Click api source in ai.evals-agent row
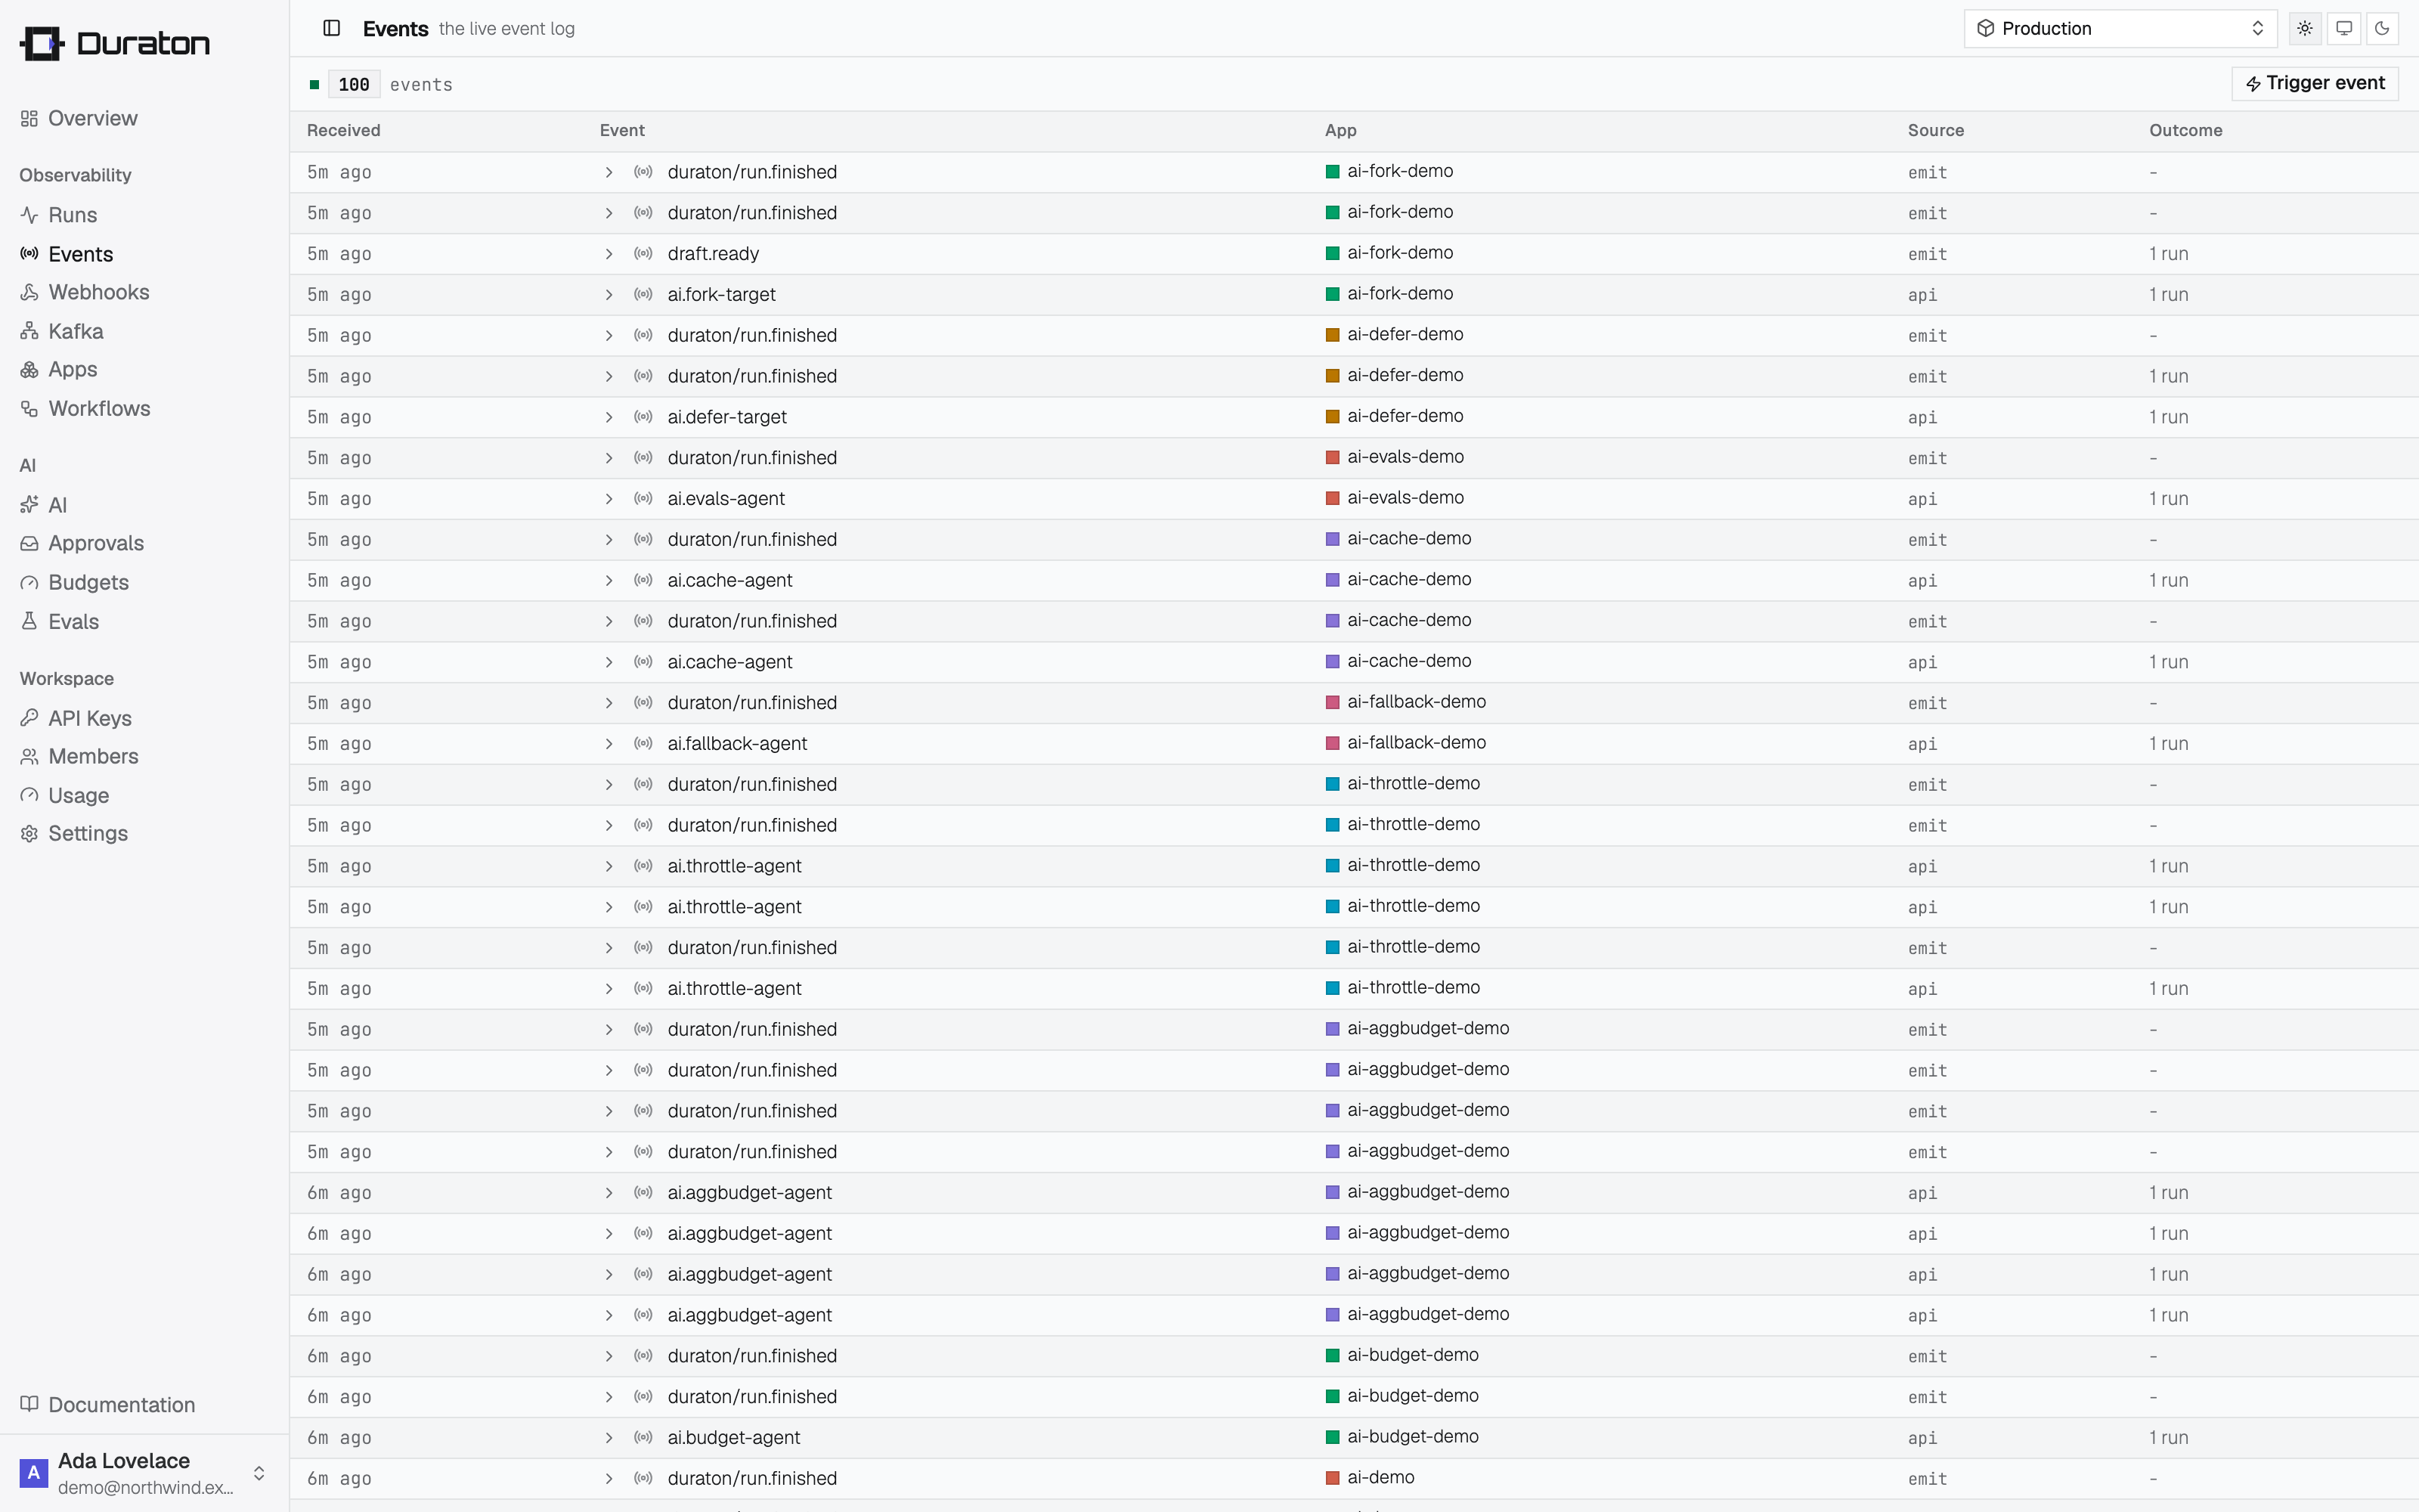 (x=1922, y=499)
